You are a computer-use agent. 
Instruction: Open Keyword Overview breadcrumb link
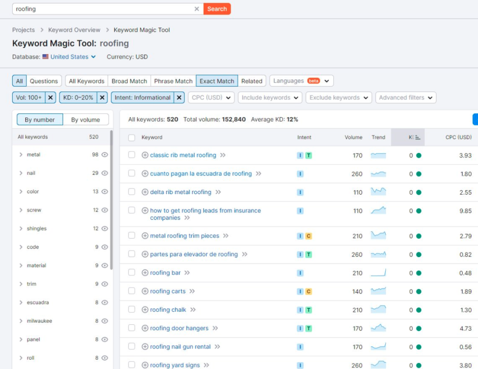tap(74, 30)
